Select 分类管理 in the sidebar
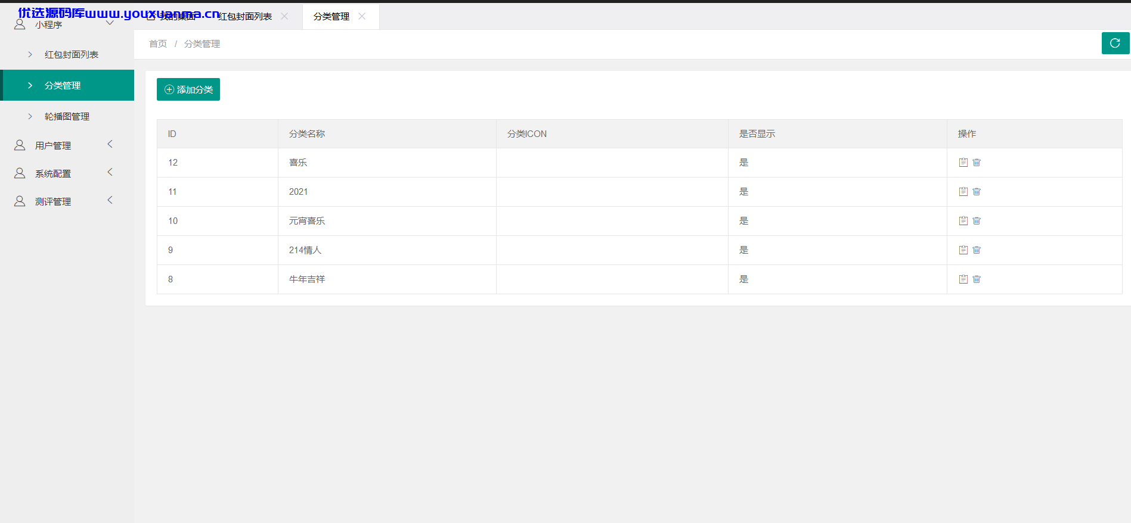 (67, 85)
